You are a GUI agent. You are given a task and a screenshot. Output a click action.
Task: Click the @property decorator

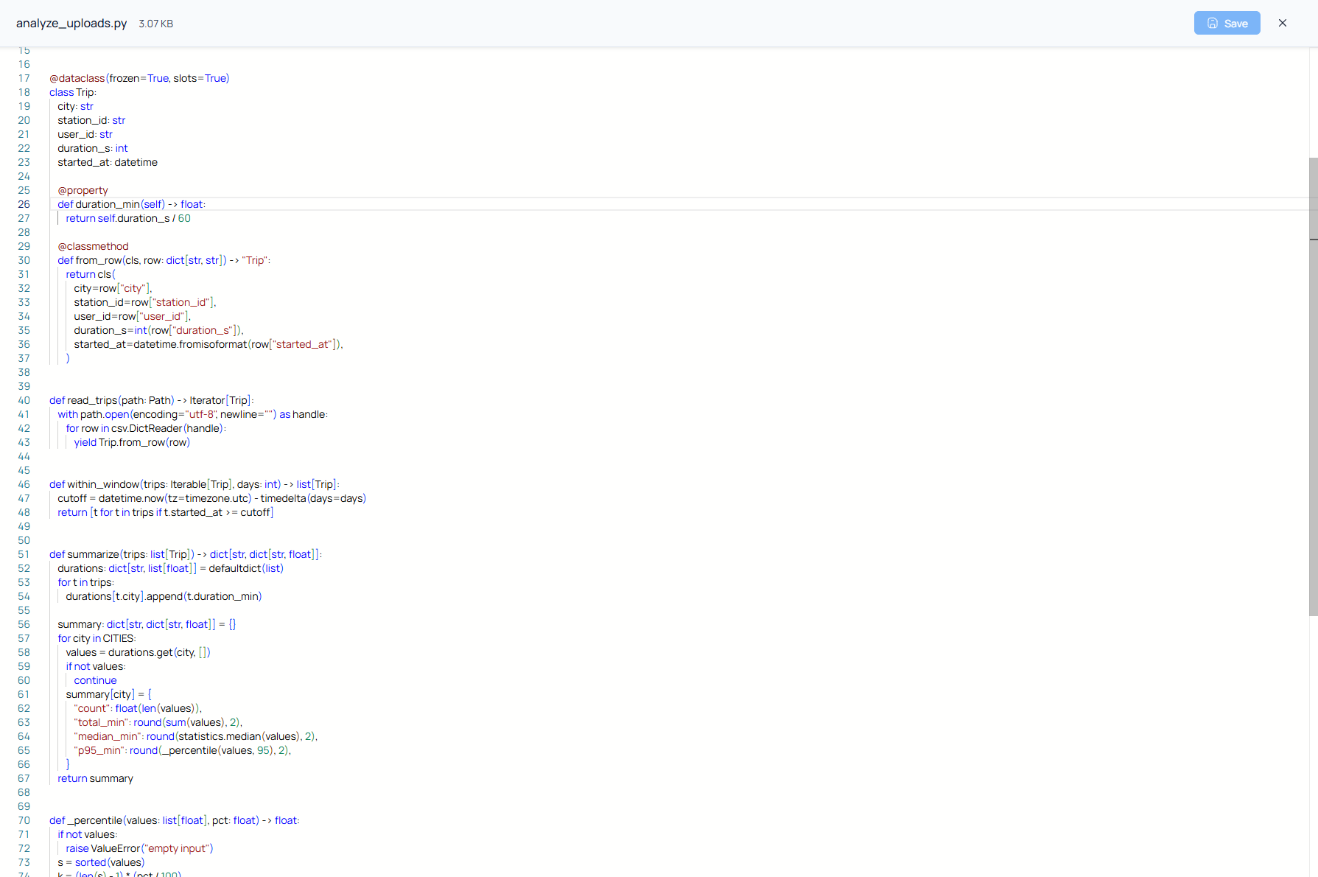point(83,190)
